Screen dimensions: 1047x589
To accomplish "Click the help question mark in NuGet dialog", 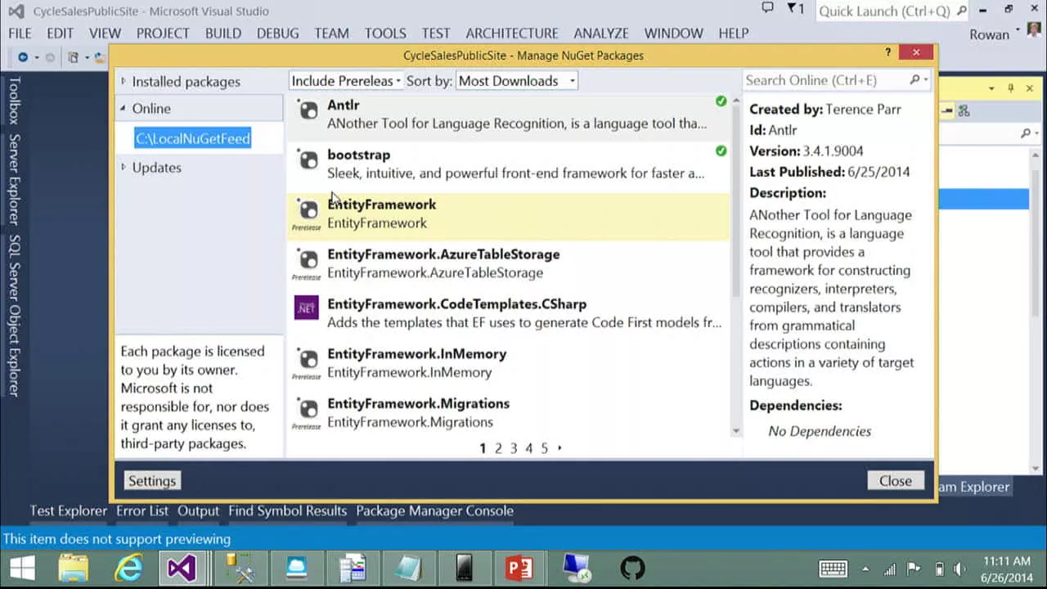I will pyautogui.click(x=887, y=52).
